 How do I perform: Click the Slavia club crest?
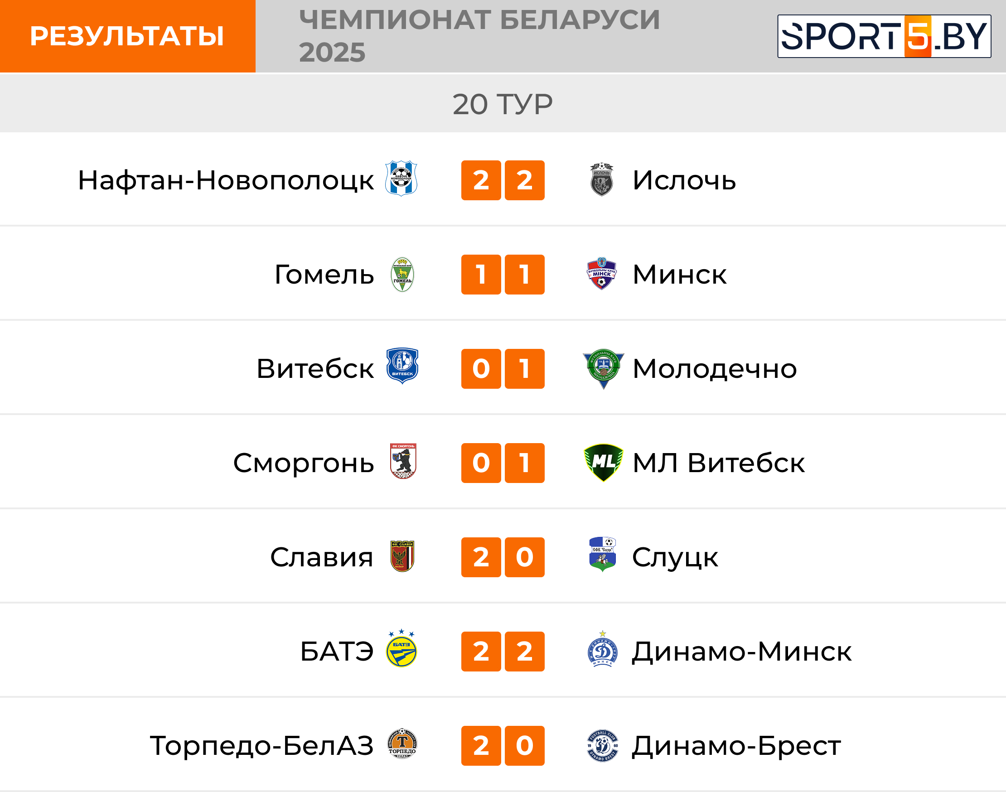pos(402,556)
